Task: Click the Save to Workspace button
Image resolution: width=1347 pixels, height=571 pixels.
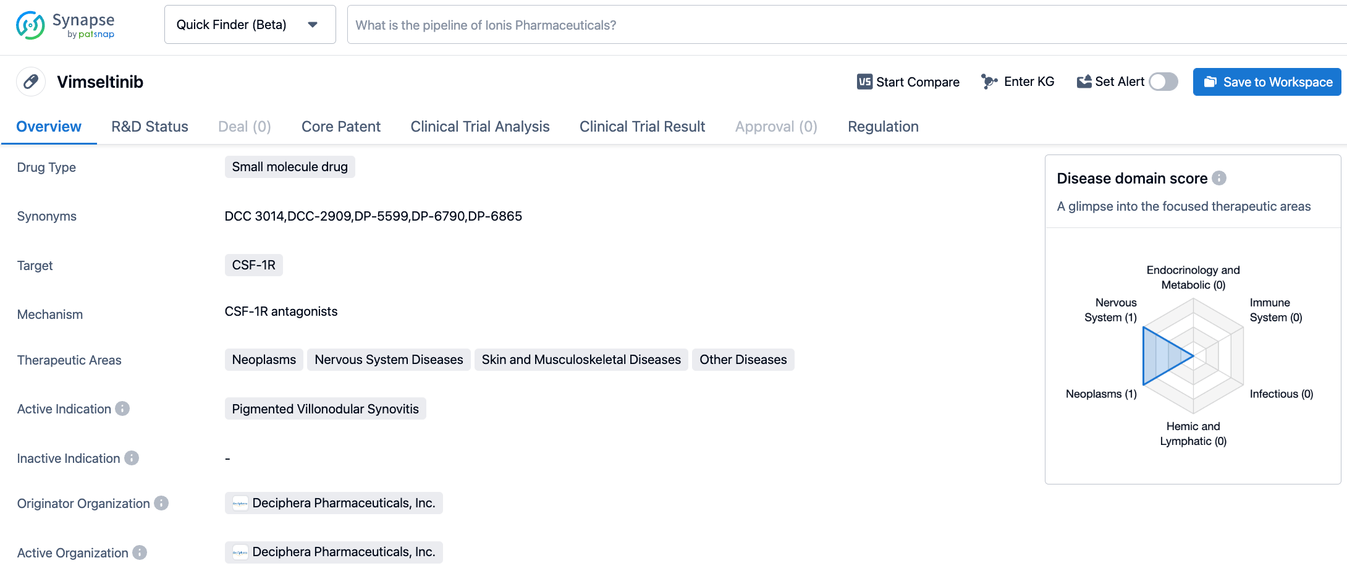Action: pyautogui.click(x=1266, y=82)
